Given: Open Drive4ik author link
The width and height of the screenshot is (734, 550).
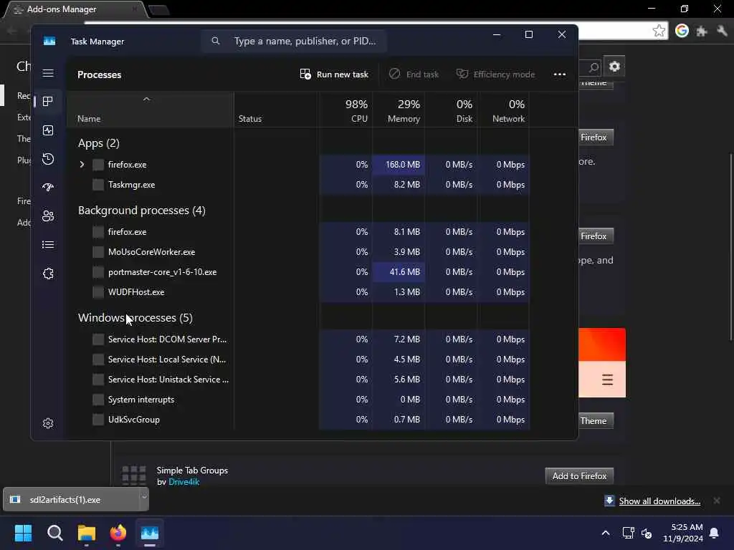Looking at the screenshot, I should coord(184,482).
